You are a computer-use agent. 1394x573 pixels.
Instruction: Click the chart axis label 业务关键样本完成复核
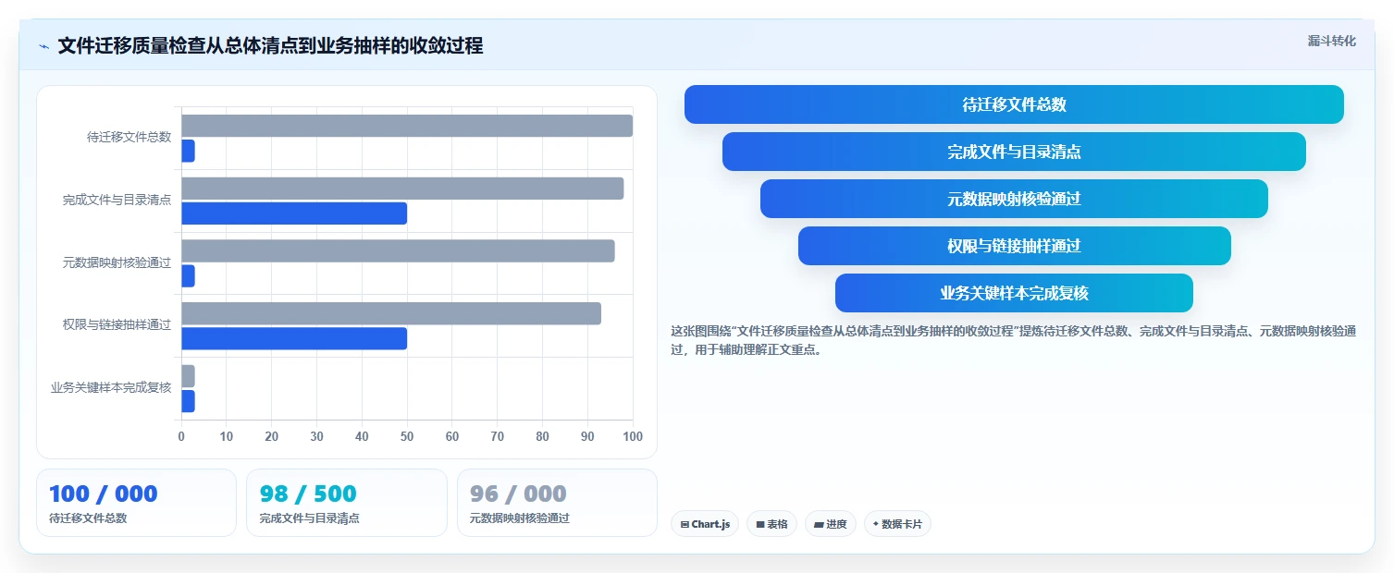coord(111,387)
